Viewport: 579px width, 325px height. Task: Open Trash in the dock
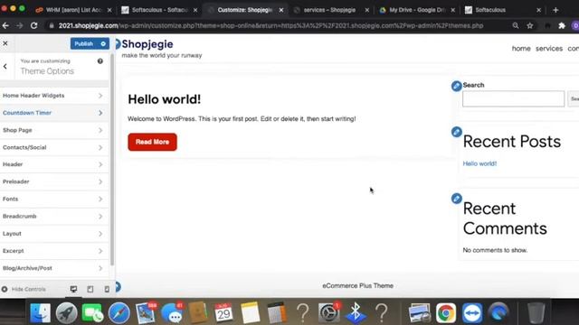536,313
